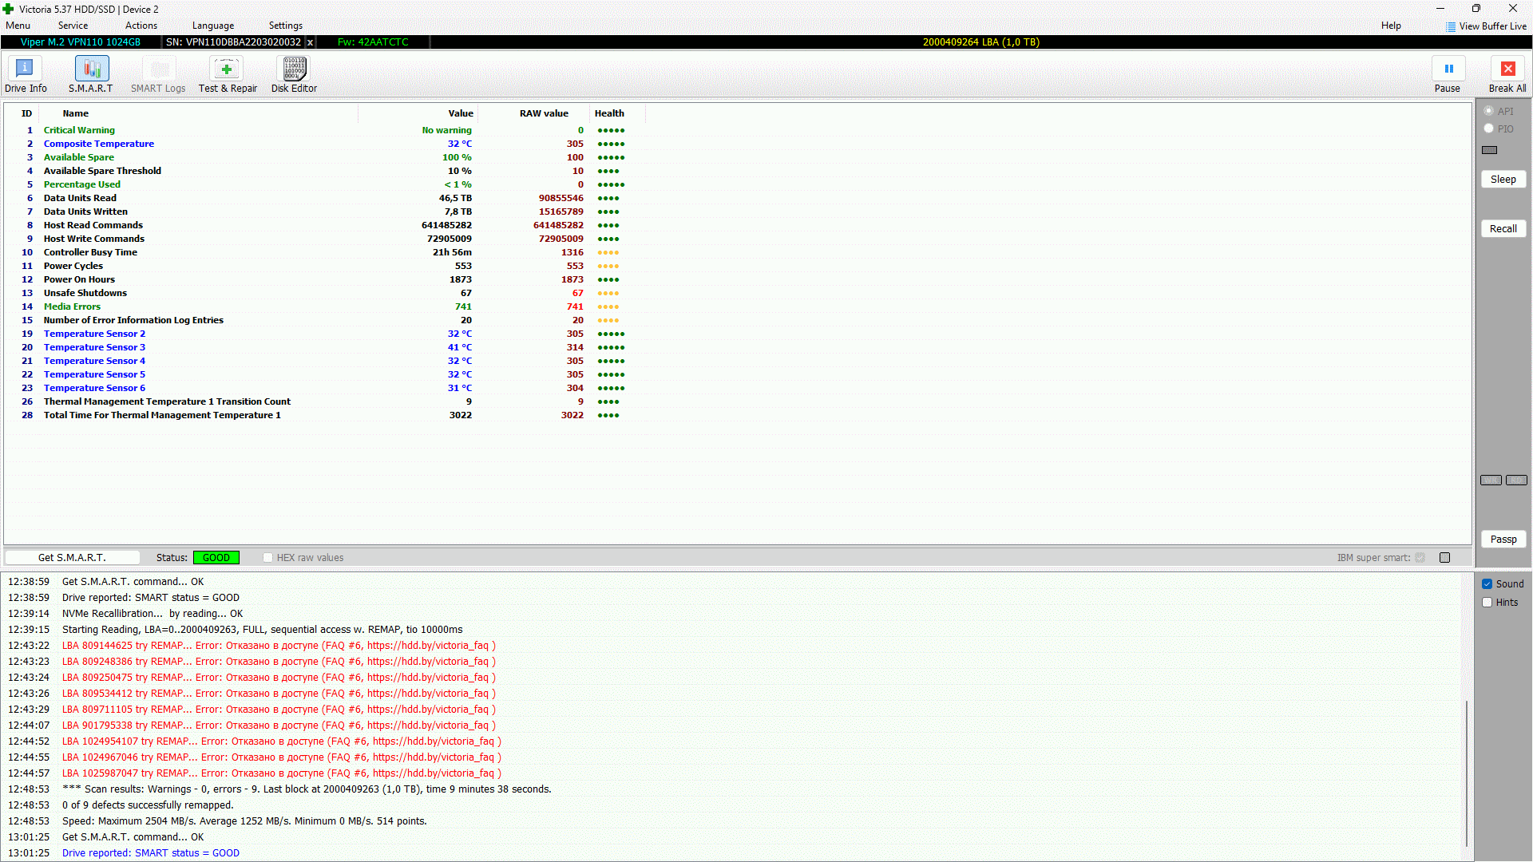Click the Recall button

1503,228
